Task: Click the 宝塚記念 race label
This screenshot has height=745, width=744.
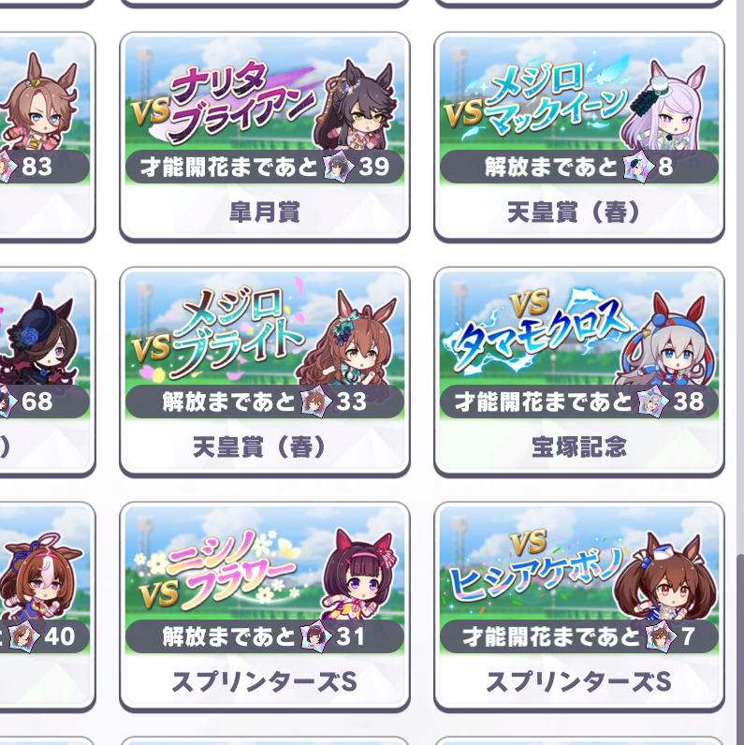Action: [x=579, y=447]
